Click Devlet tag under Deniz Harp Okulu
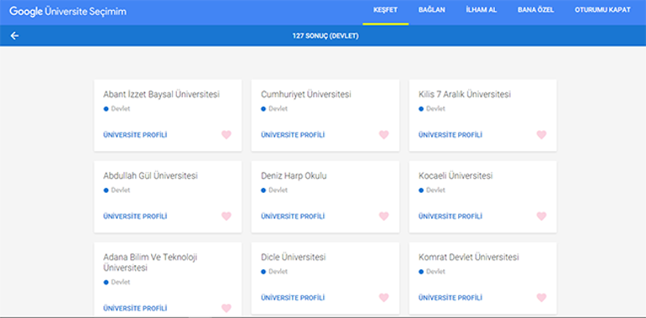646x318 pixels. tap(278, 190)
